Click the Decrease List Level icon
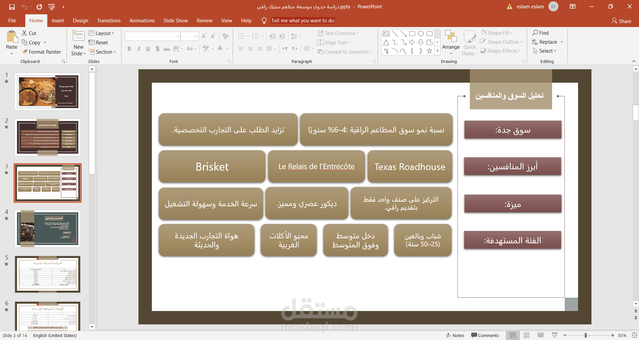639x340 pixels. 273,36
